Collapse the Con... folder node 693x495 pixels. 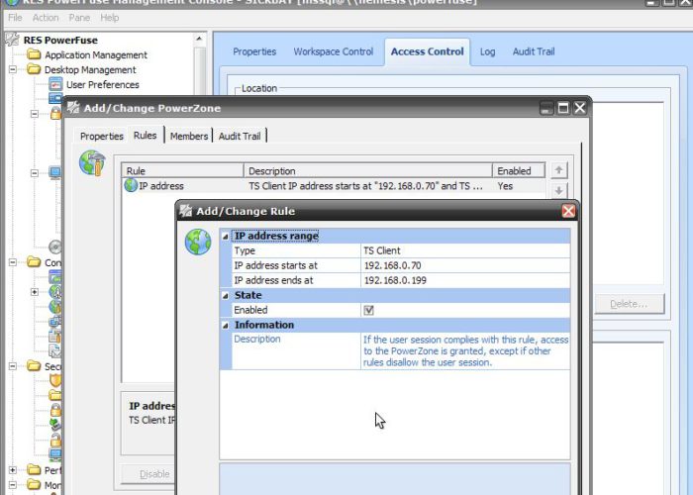pyautogui.click(x=13, y=262)
